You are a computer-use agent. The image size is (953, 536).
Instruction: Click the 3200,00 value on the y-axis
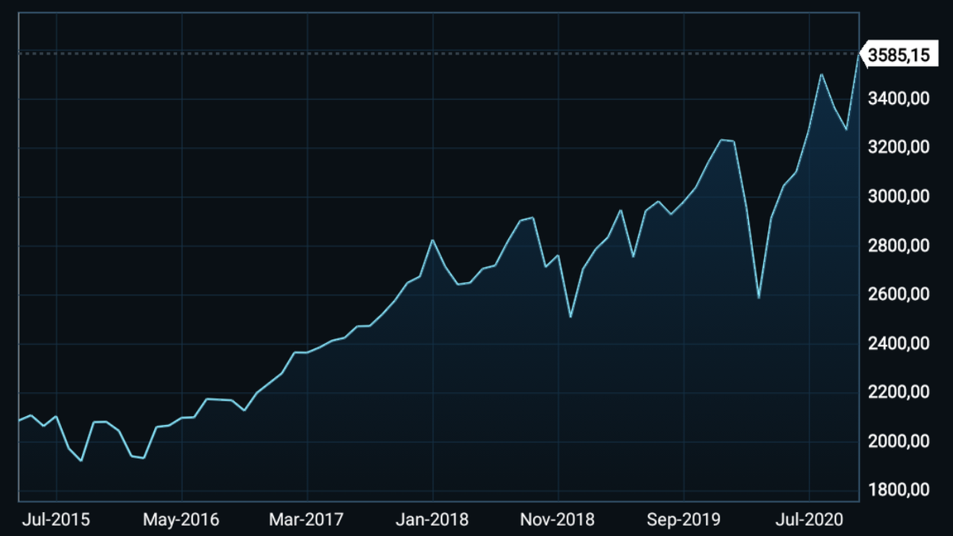[898, 147]
